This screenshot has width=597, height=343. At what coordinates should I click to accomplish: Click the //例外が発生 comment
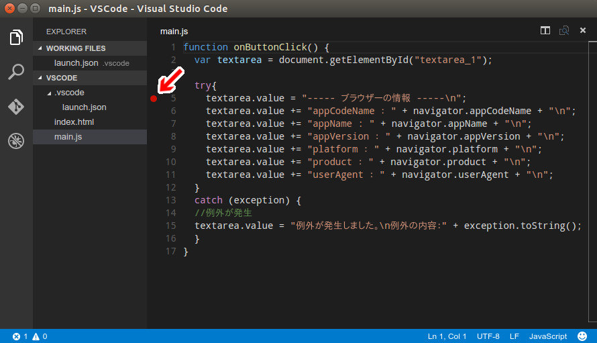click(223, 213)
